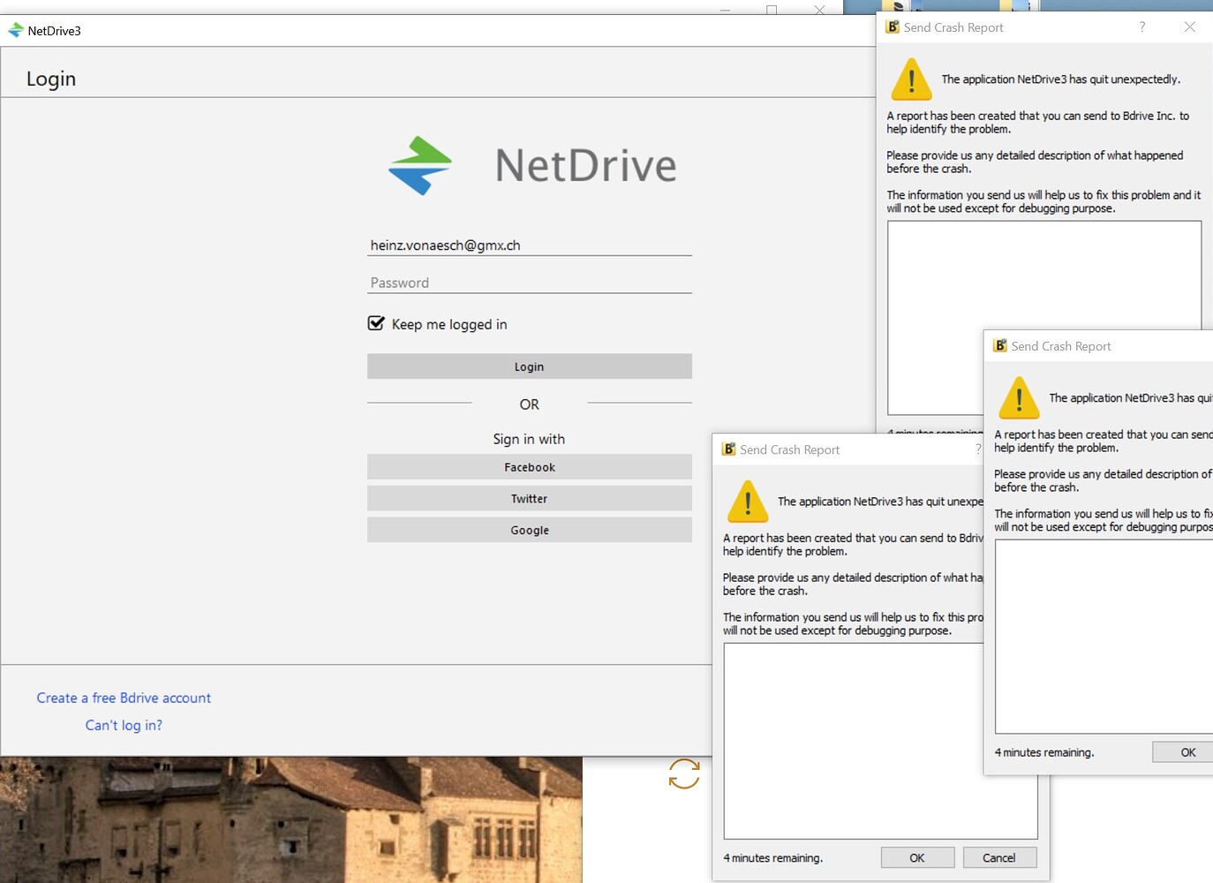Open help via the question mark in the crash dialog
Screen dimensions: 1213x883
coord(1141,26)
